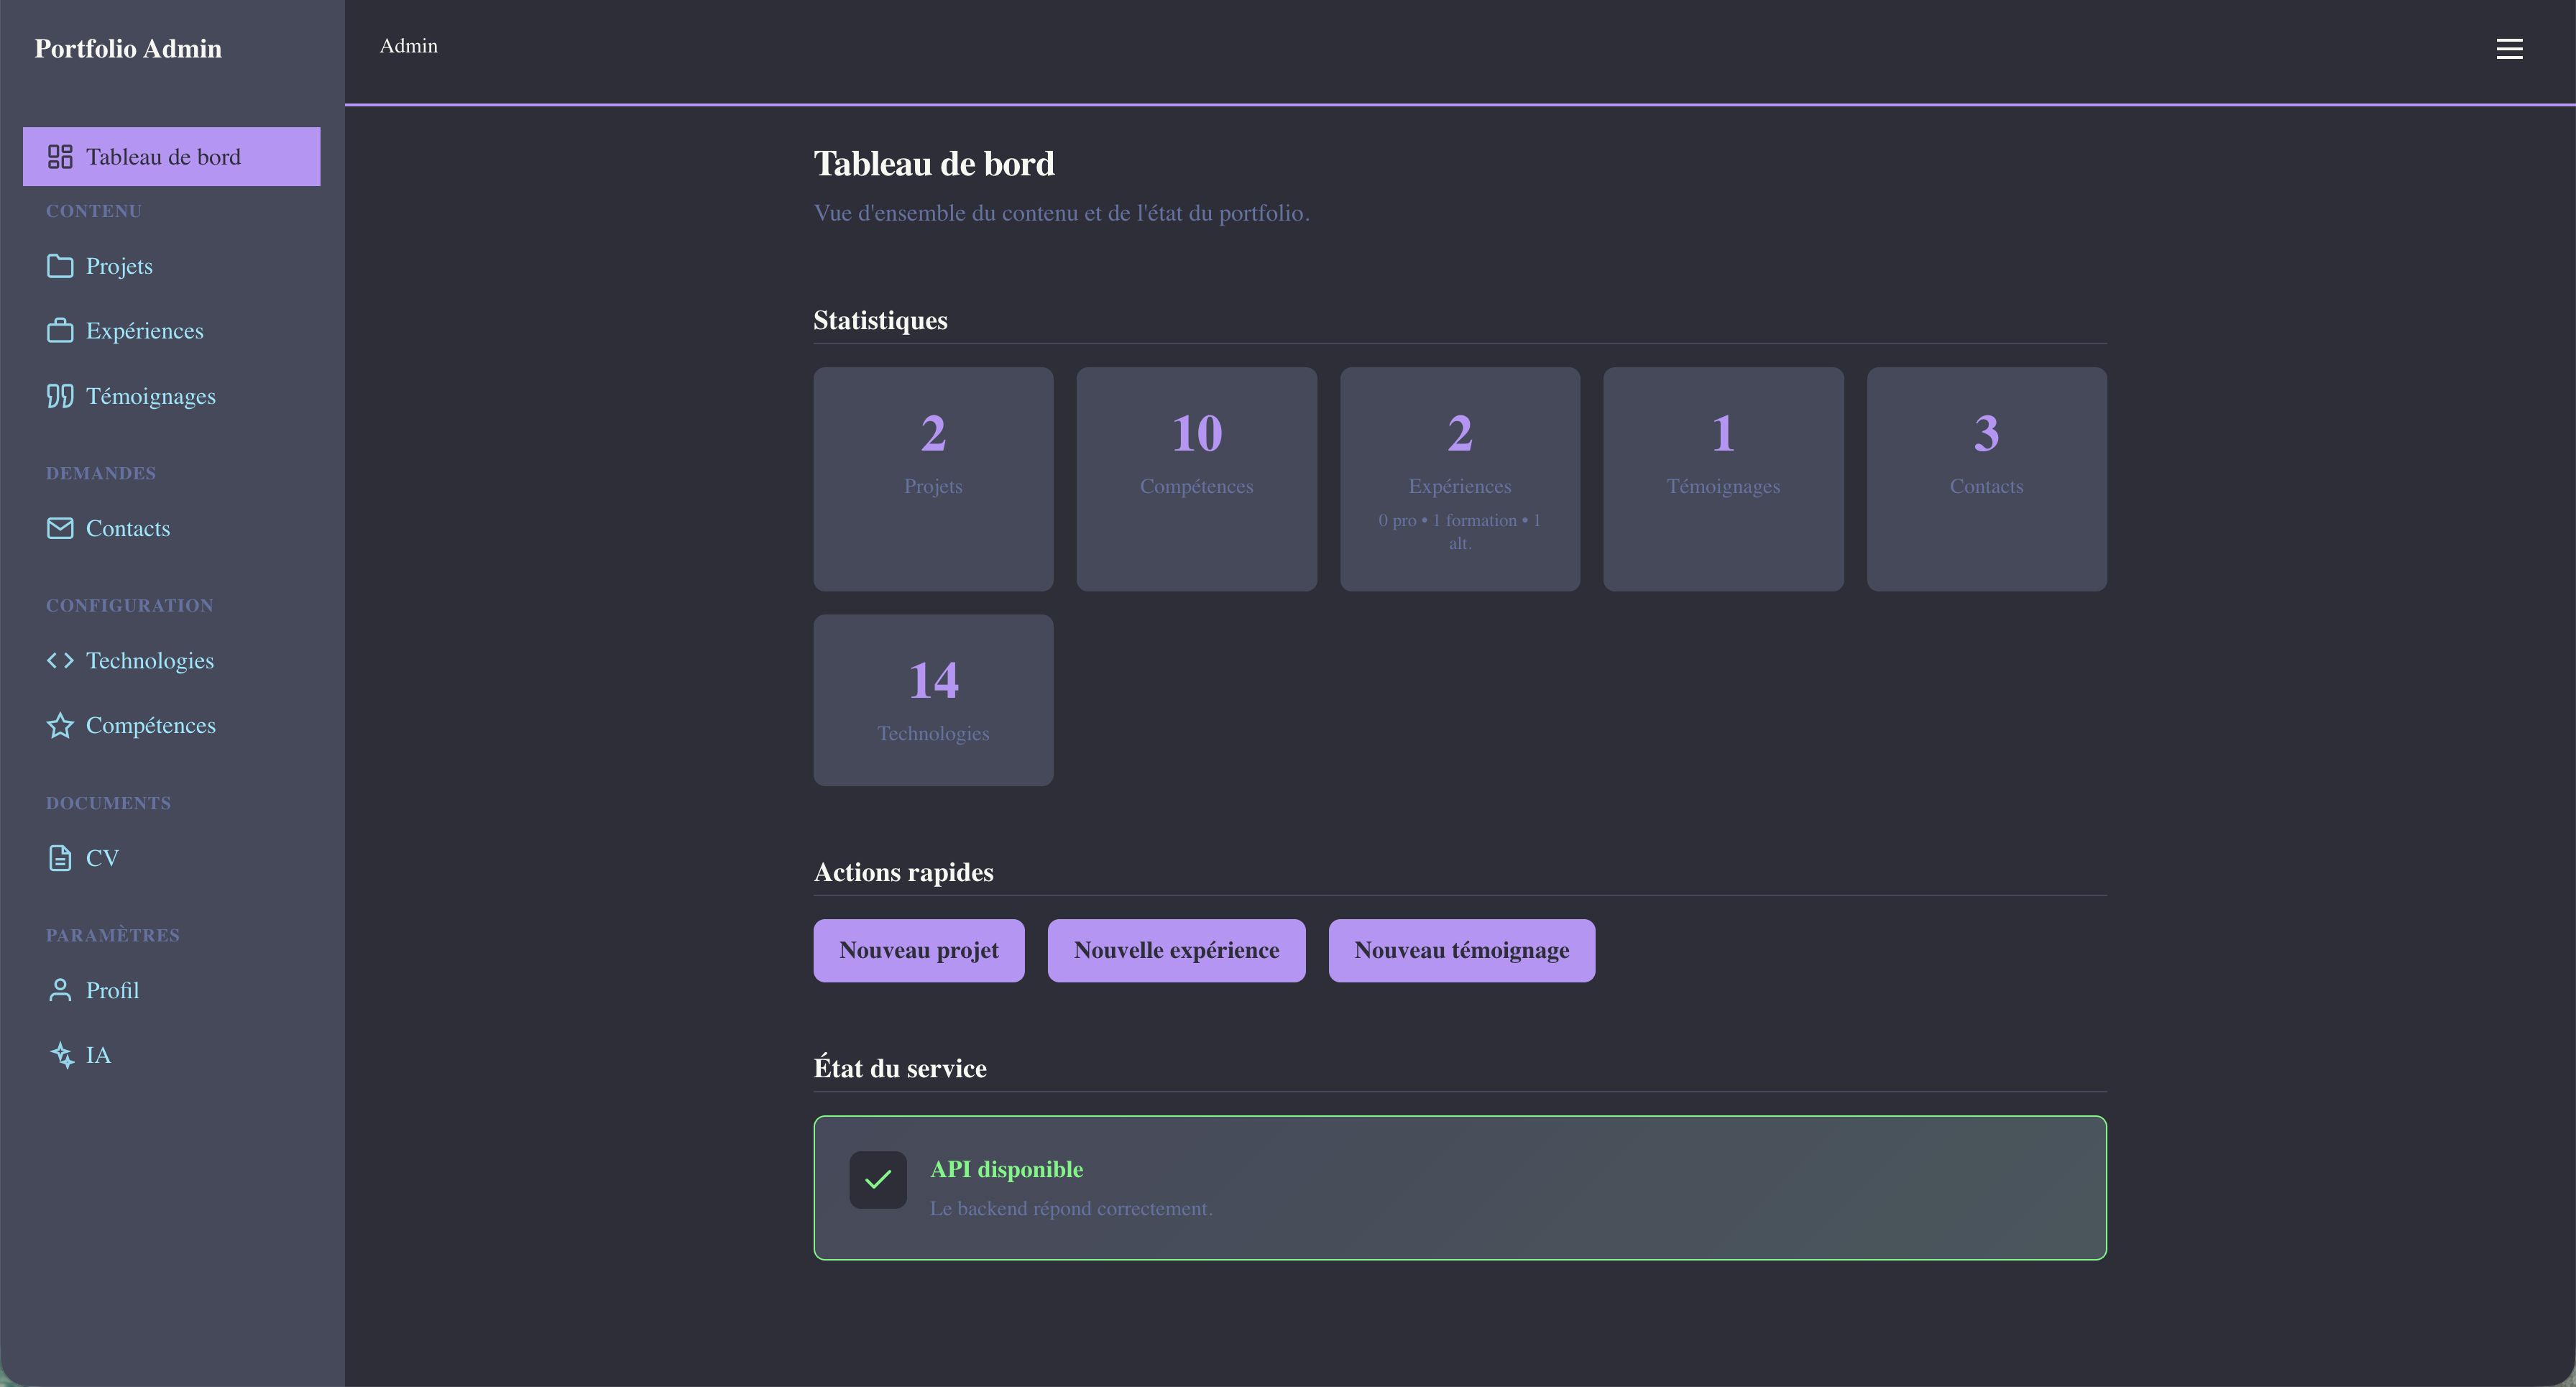Select the Technologies stat card showing 14
Image resolution: width=2576 pixels, height=1387 pixels.
pos(932,700)
